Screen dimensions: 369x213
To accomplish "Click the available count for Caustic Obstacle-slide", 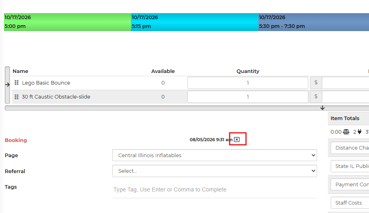I will pyautogui.click(x=163, y=97).
